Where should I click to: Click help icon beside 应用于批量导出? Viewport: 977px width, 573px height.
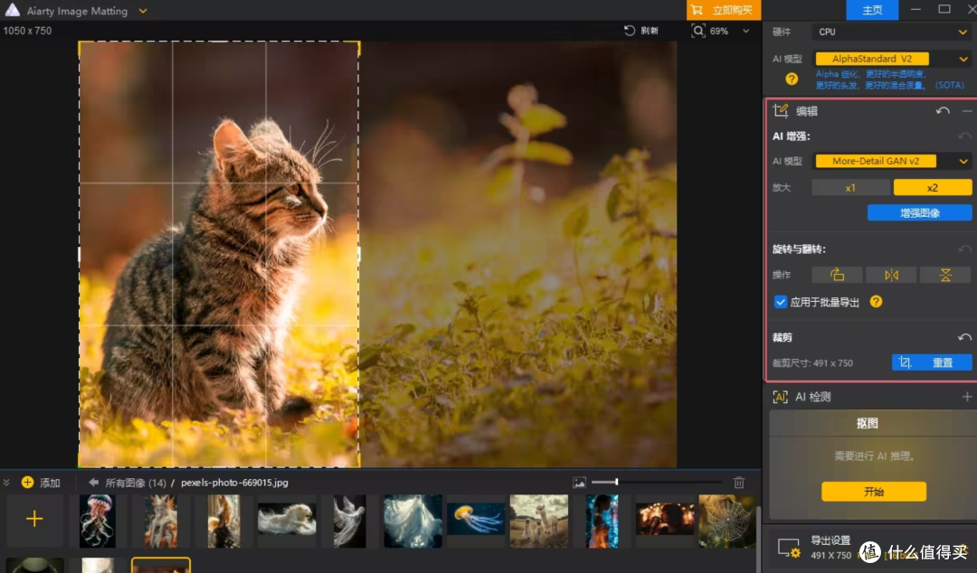coord(876,302)
